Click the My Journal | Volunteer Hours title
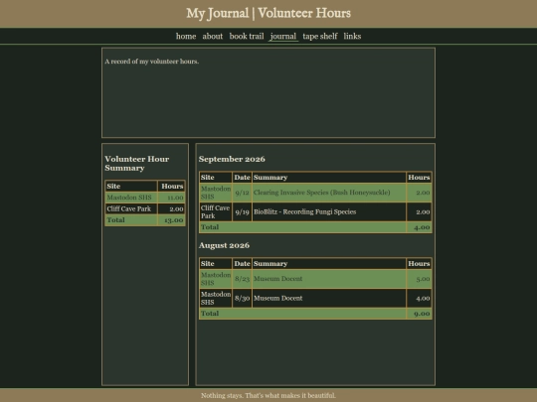The width and height of the screenshot is (537, 402). [268, 13]
